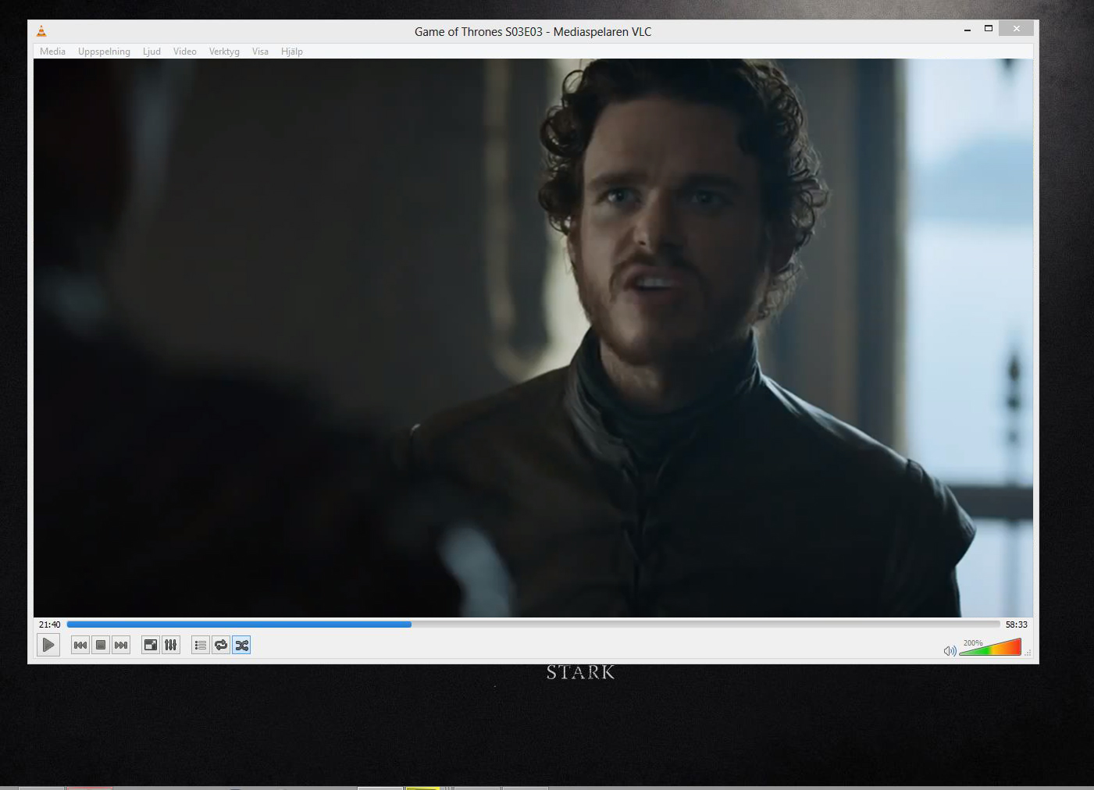This screenshot has height=790, width=1094.
Task: Show the playlist view
Action: [x=200, y=645]
